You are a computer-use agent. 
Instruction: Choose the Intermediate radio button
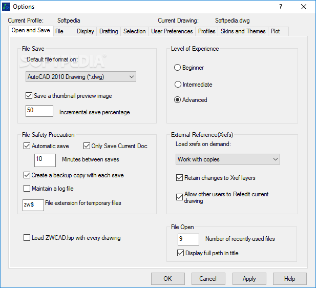pyautogui.click(x=178, y=85)
